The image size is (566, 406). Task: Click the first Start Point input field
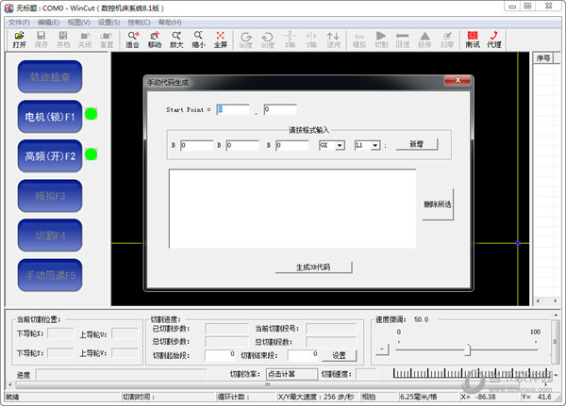[233, 109]
